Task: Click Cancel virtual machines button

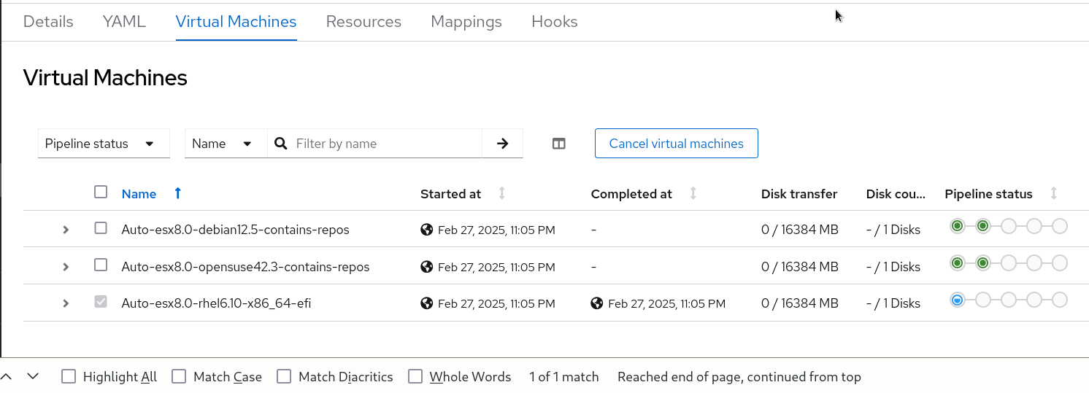Action: (676, 144)
